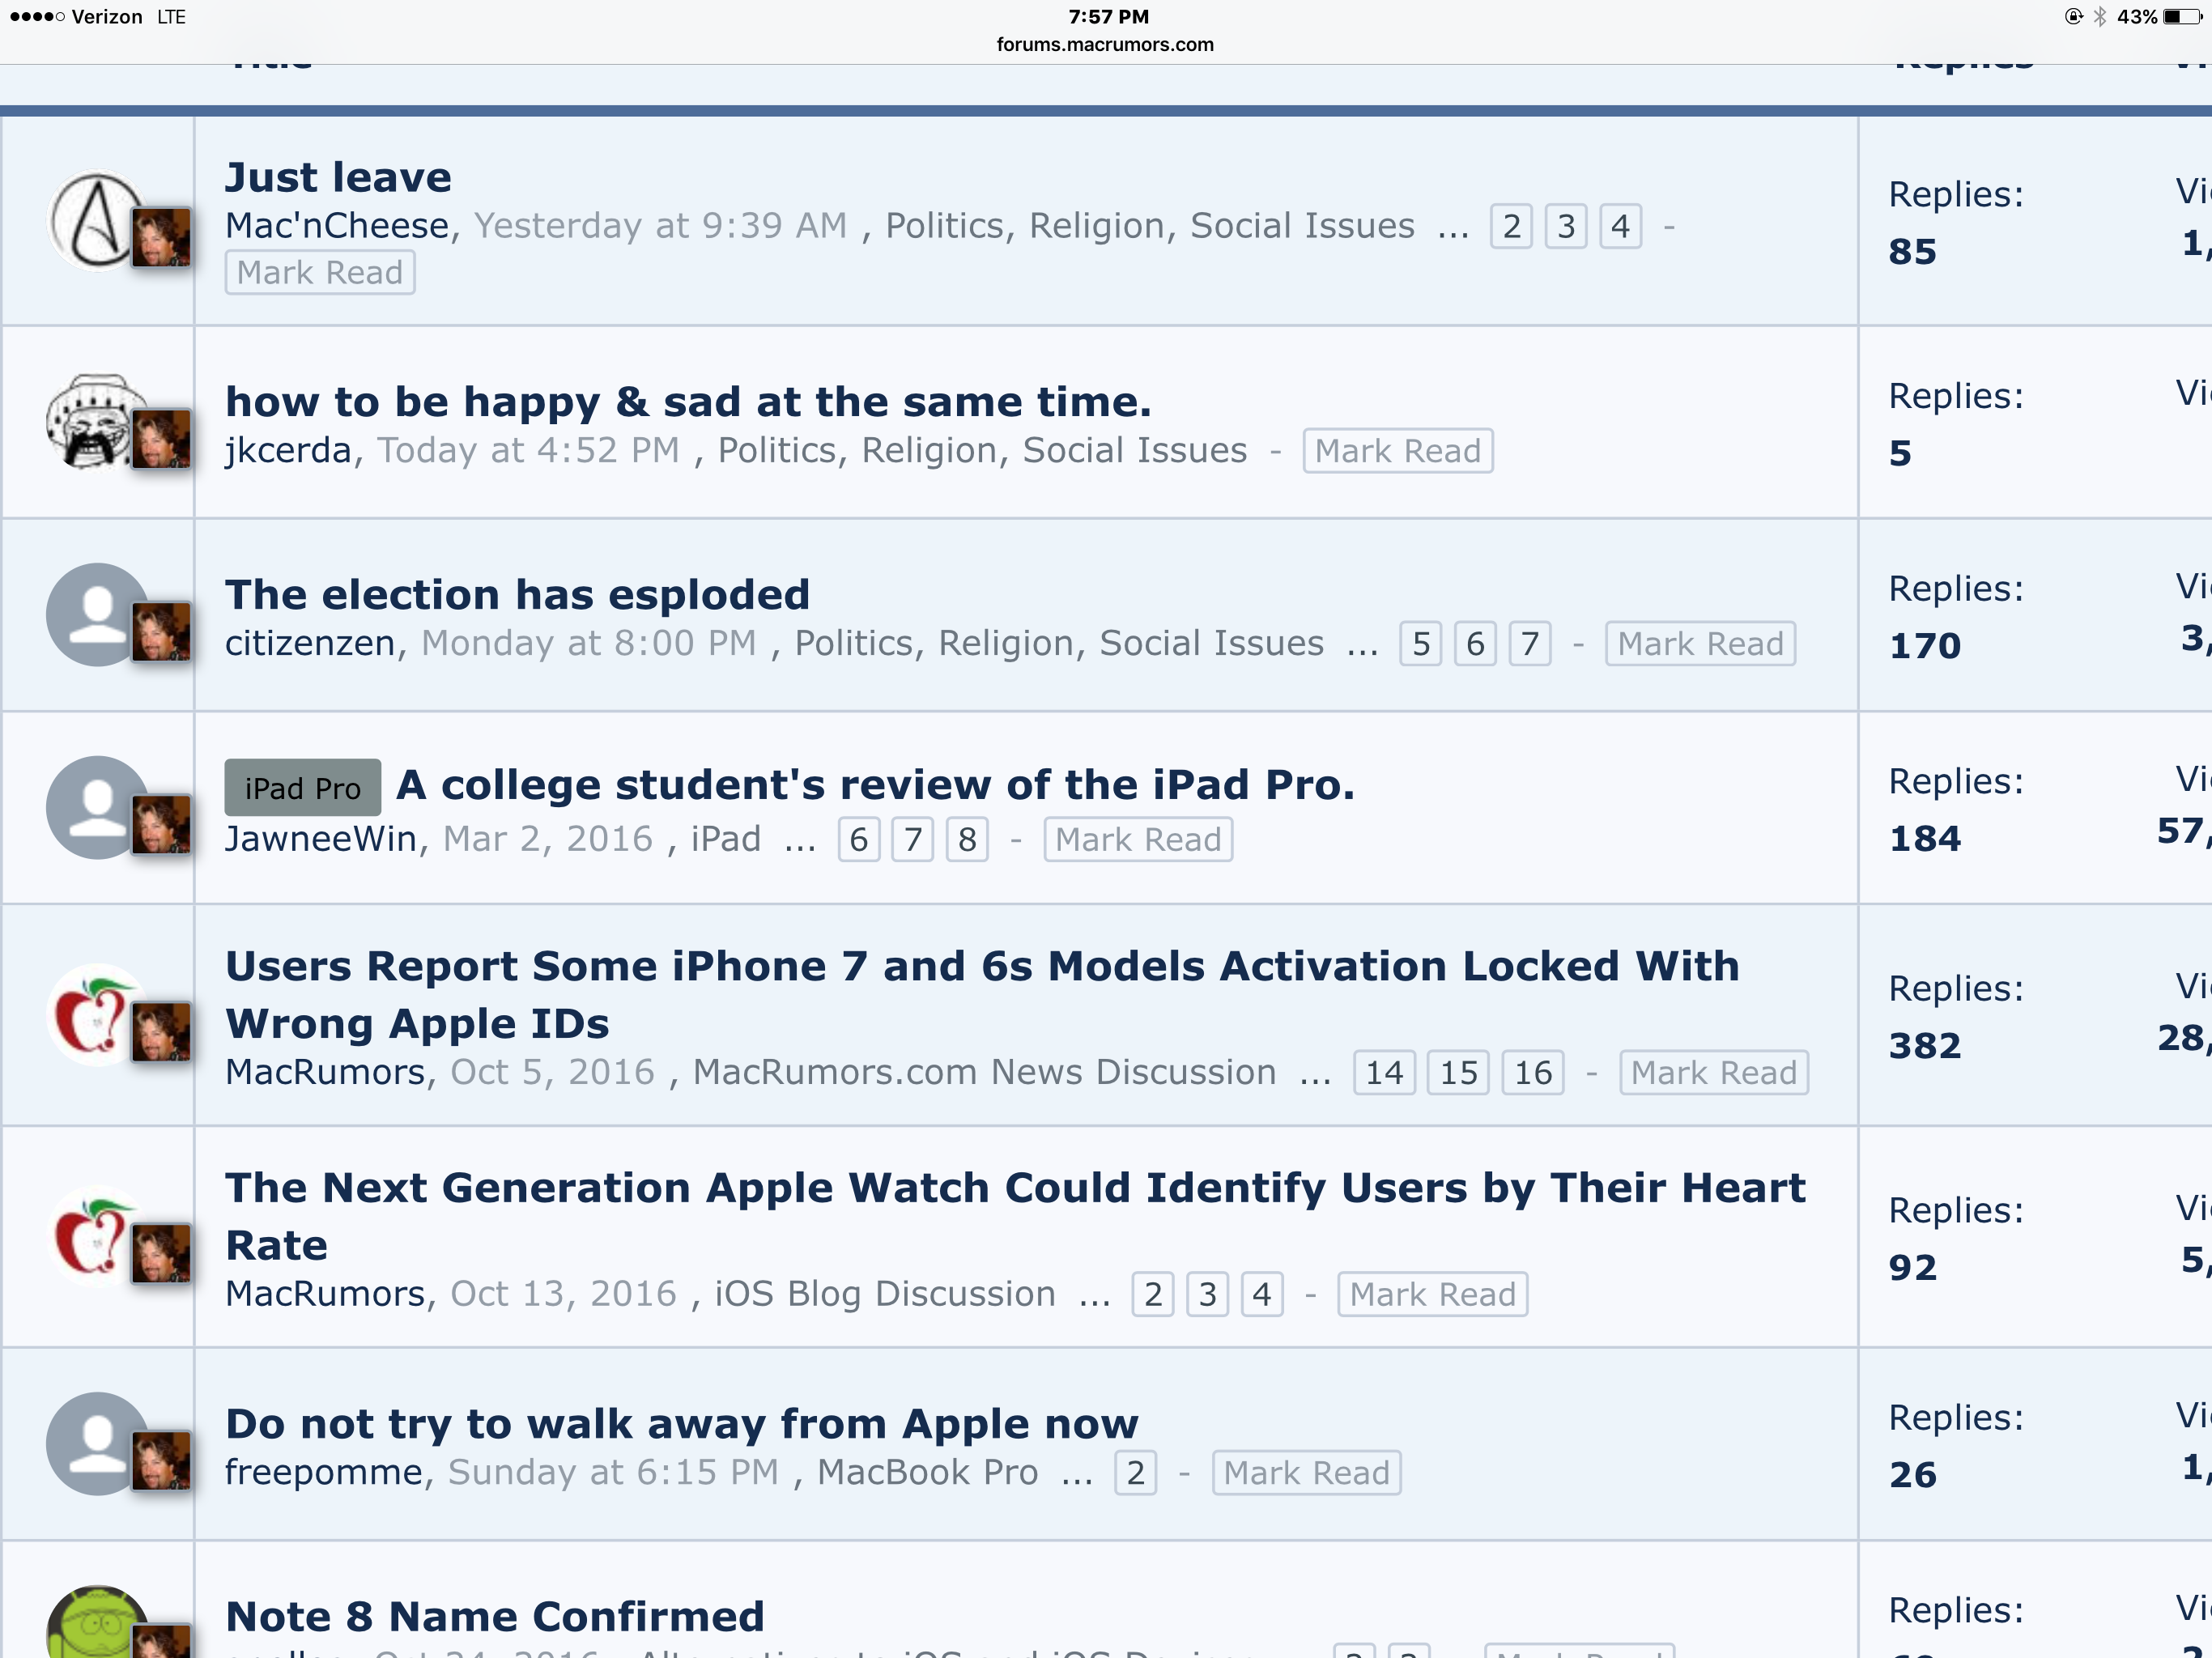Go to page 4 of Apple Watch thread

[x=1262, y=1295]
